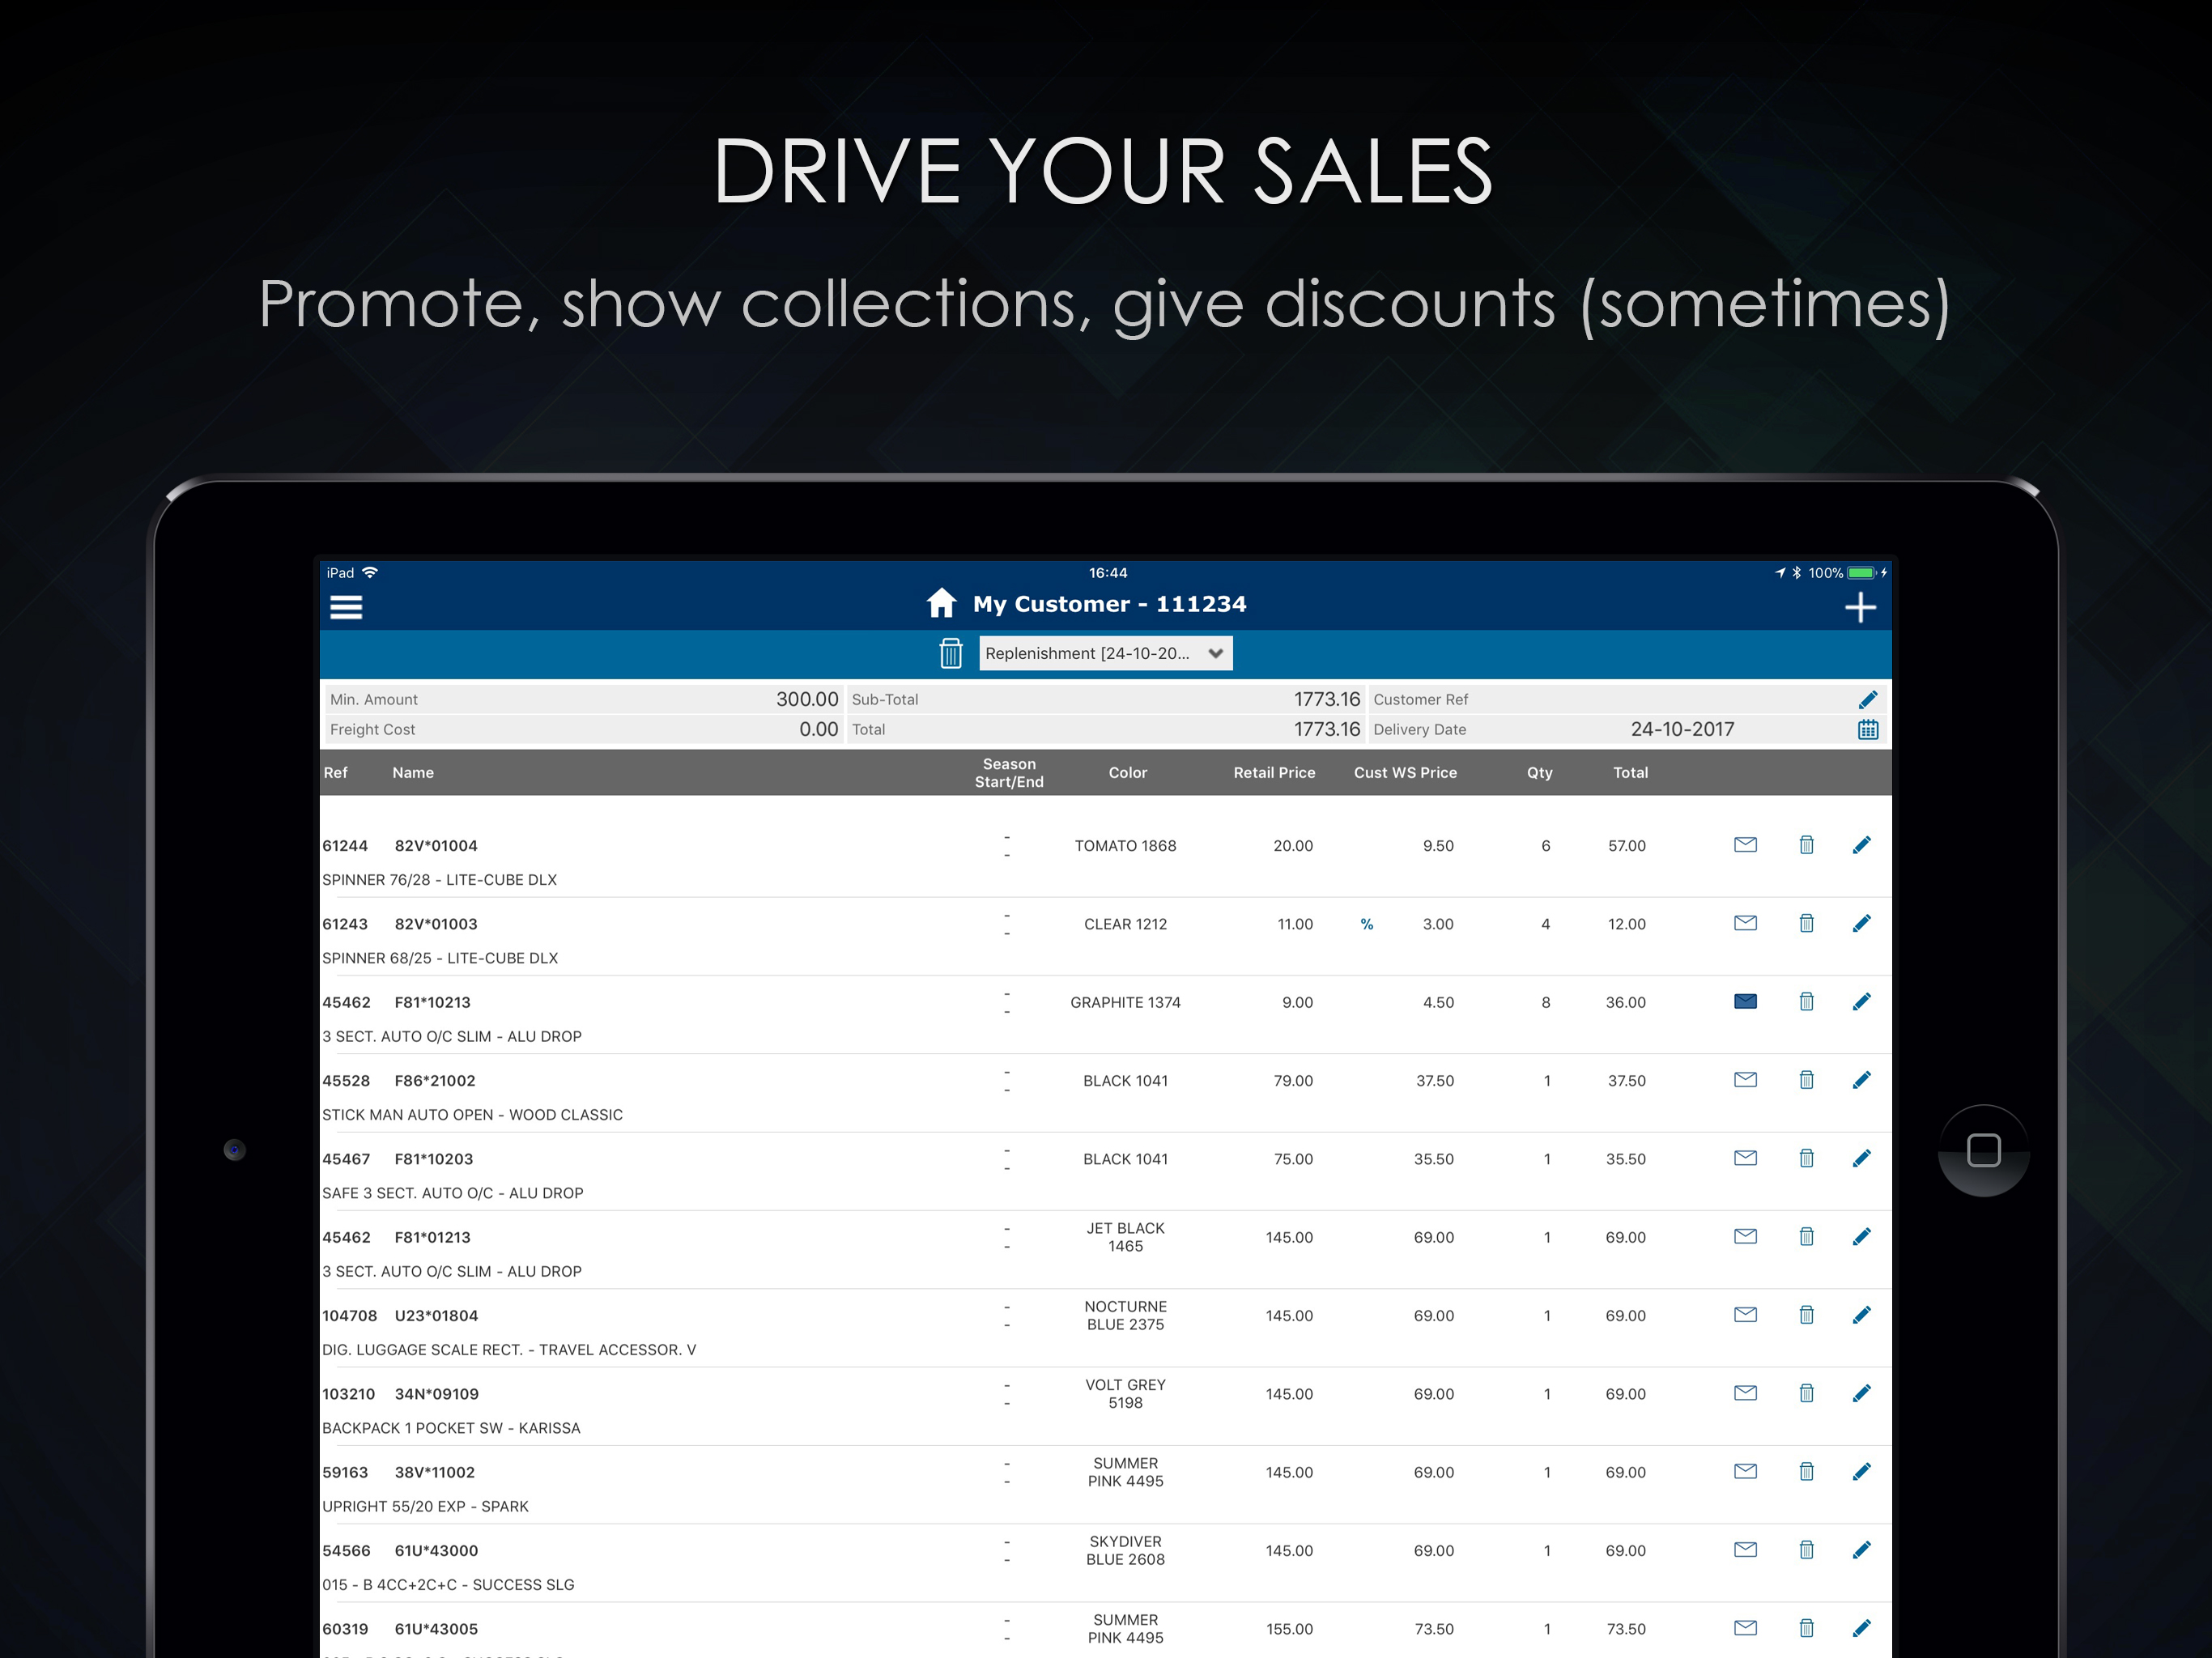The width and height of the screenshot is (2212, 1658).
Task: Click Cust WS Price column header
Action: [1405, 772]
